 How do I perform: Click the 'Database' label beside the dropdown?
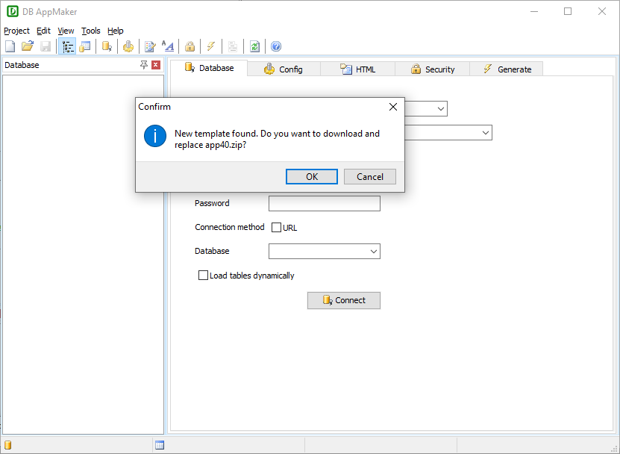[212, 251]
